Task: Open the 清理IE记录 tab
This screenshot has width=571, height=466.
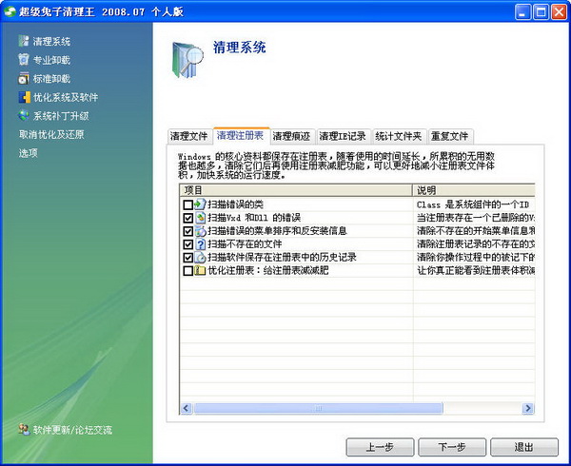Action: (343, 136)
